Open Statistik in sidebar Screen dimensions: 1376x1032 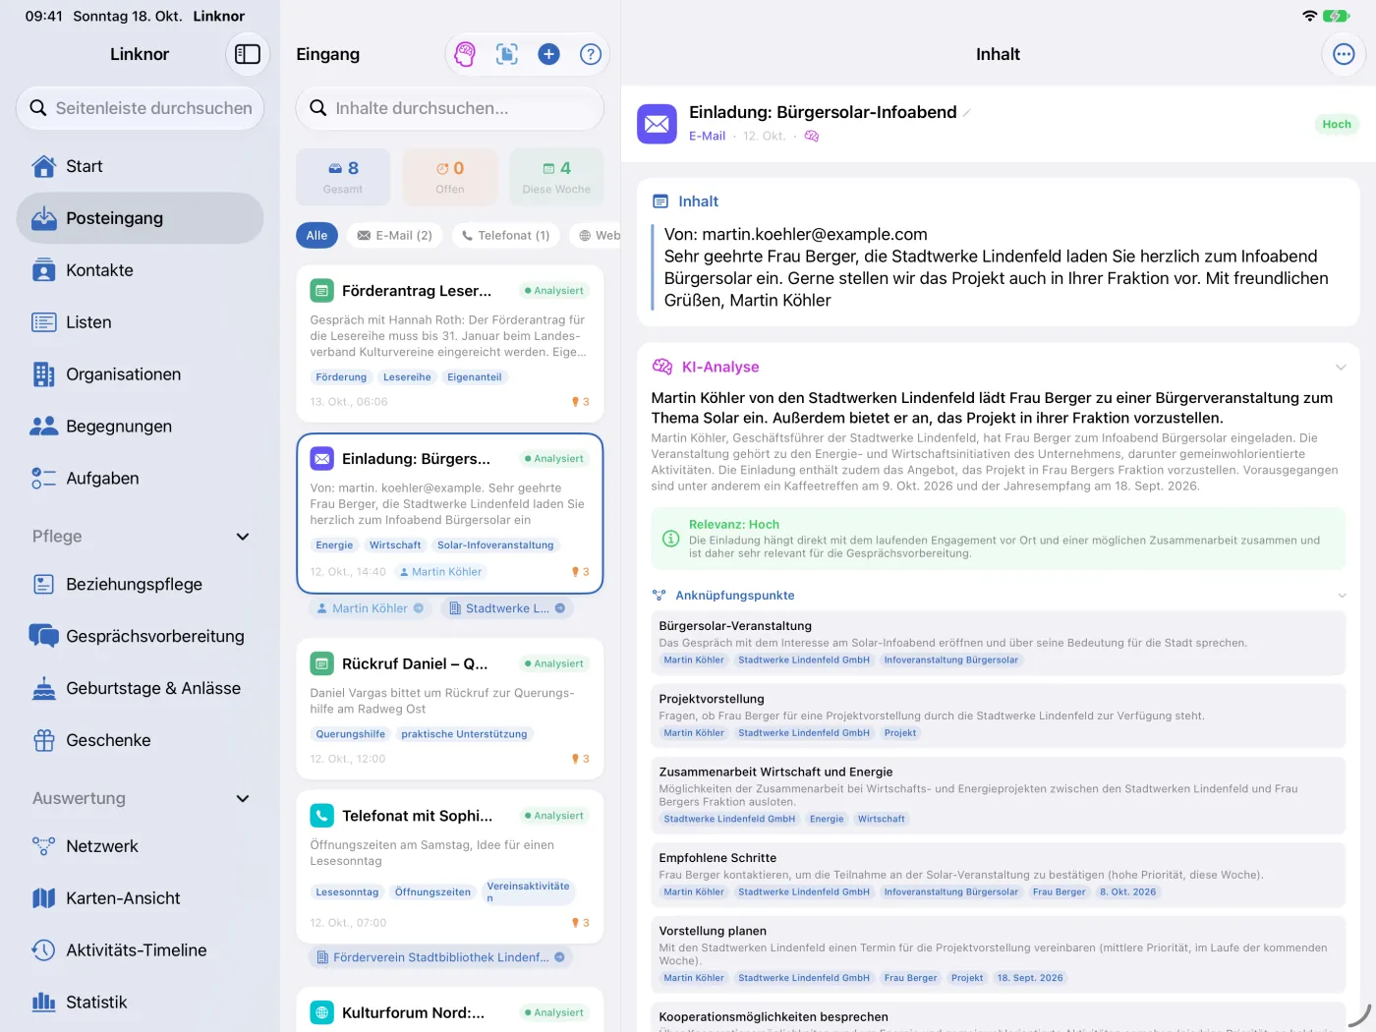[140, 1003]
